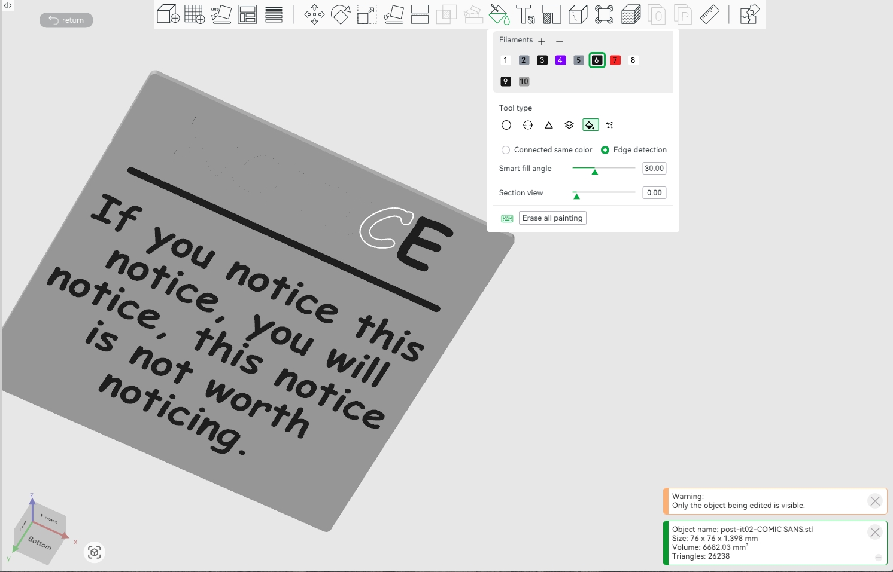This screenshot has height=572, width=893.
Task: Click the Variable layer height icon
Action: (x=274, y=14)
